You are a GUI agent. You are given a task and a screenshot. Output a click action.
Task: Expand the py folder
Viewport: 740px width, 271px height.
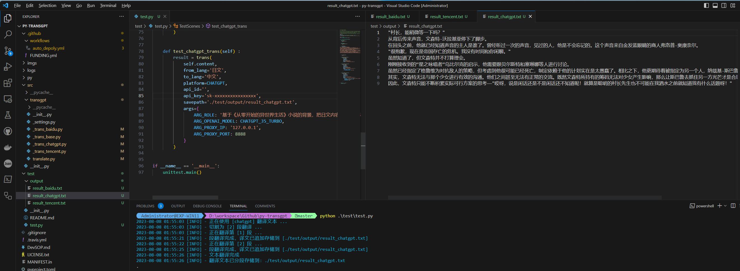pos(30,77)
